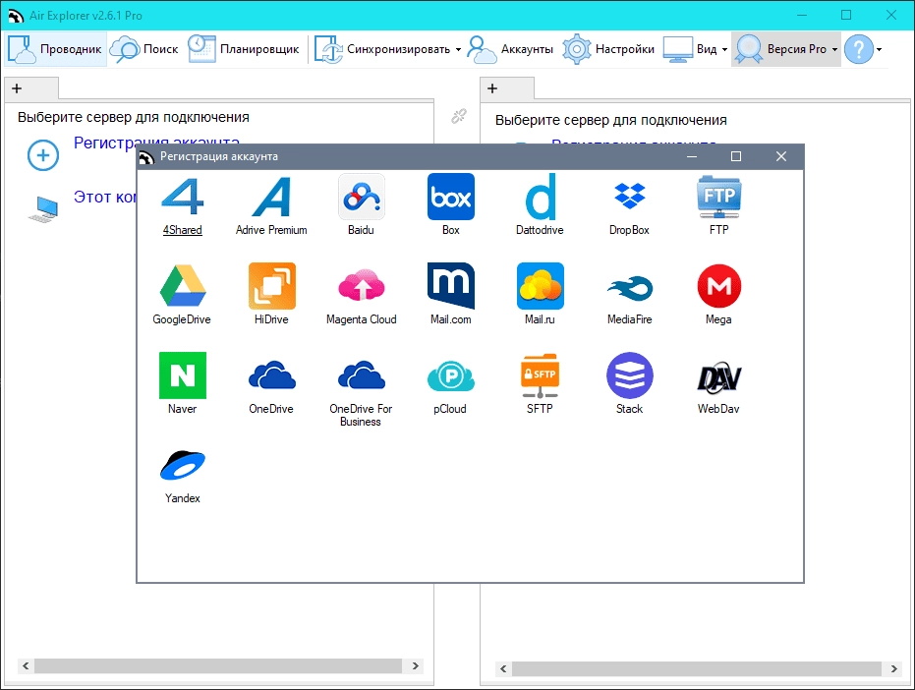Image resolution: width=915 pixels, height=690 pixels.
Task: Select the Baidu cloud icon
Action: (362, 198)
